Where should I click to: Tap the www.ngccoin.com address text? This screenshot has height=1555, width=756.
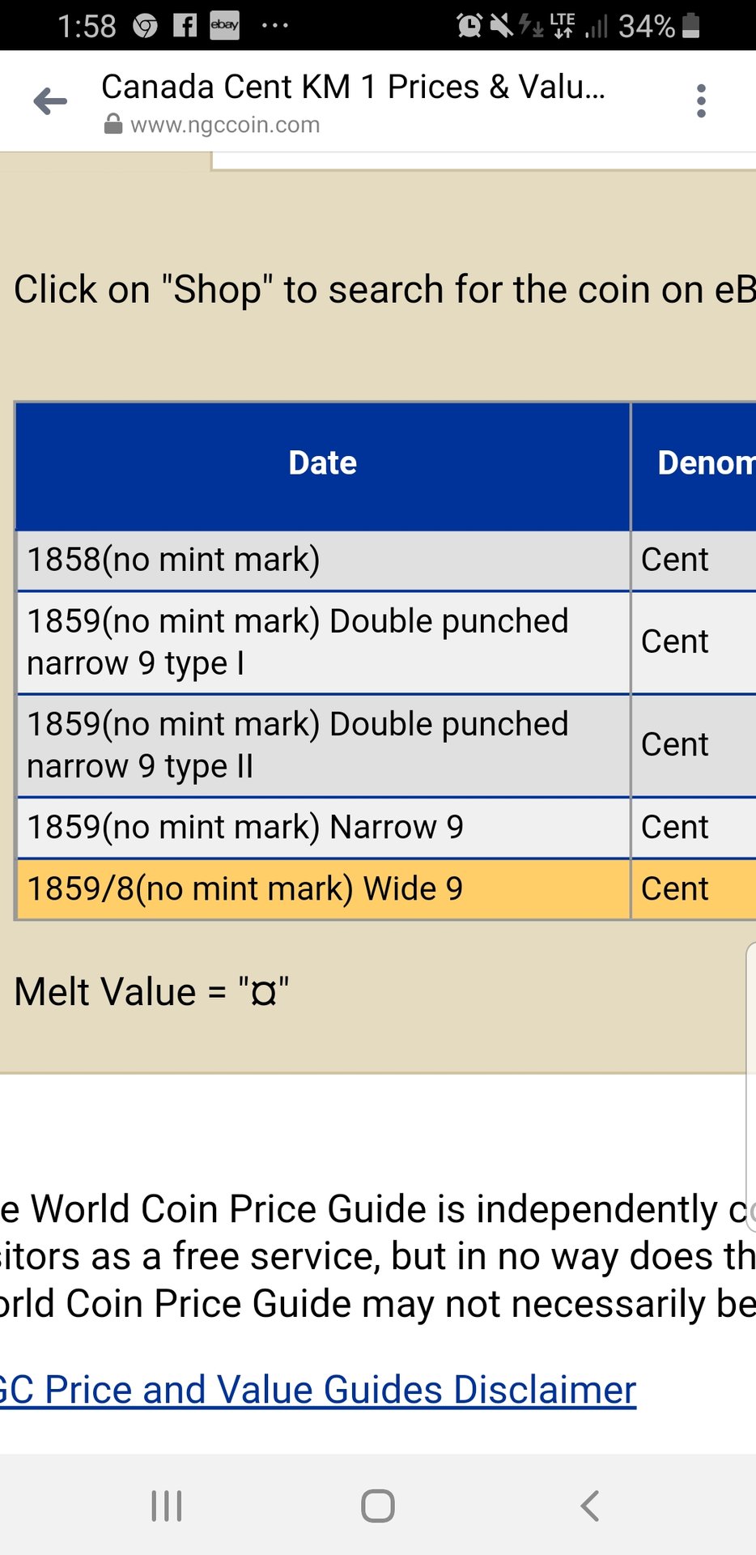point(225,125)
